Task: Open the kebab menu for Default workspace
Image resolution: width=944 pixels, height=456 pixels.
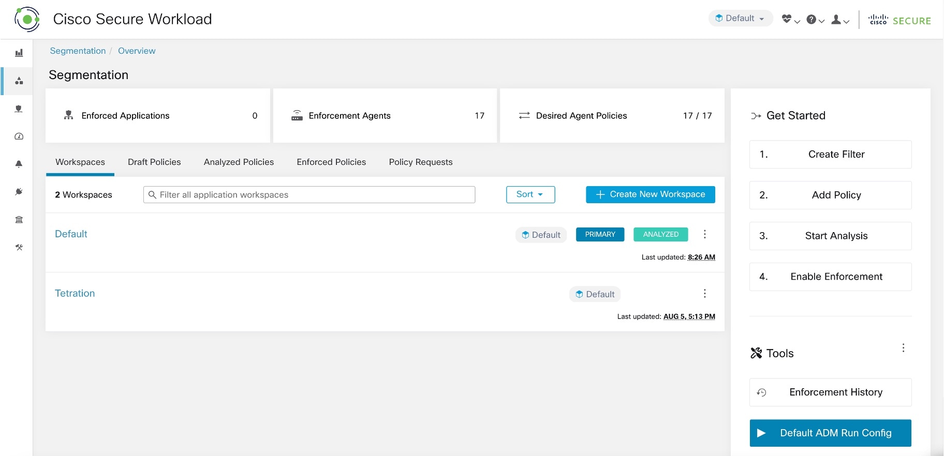Action: coord(704,234)
